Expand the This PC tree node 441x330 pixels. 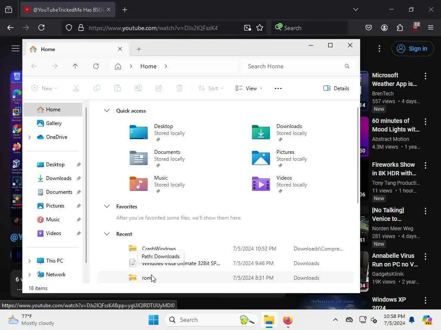click(30, 261)
